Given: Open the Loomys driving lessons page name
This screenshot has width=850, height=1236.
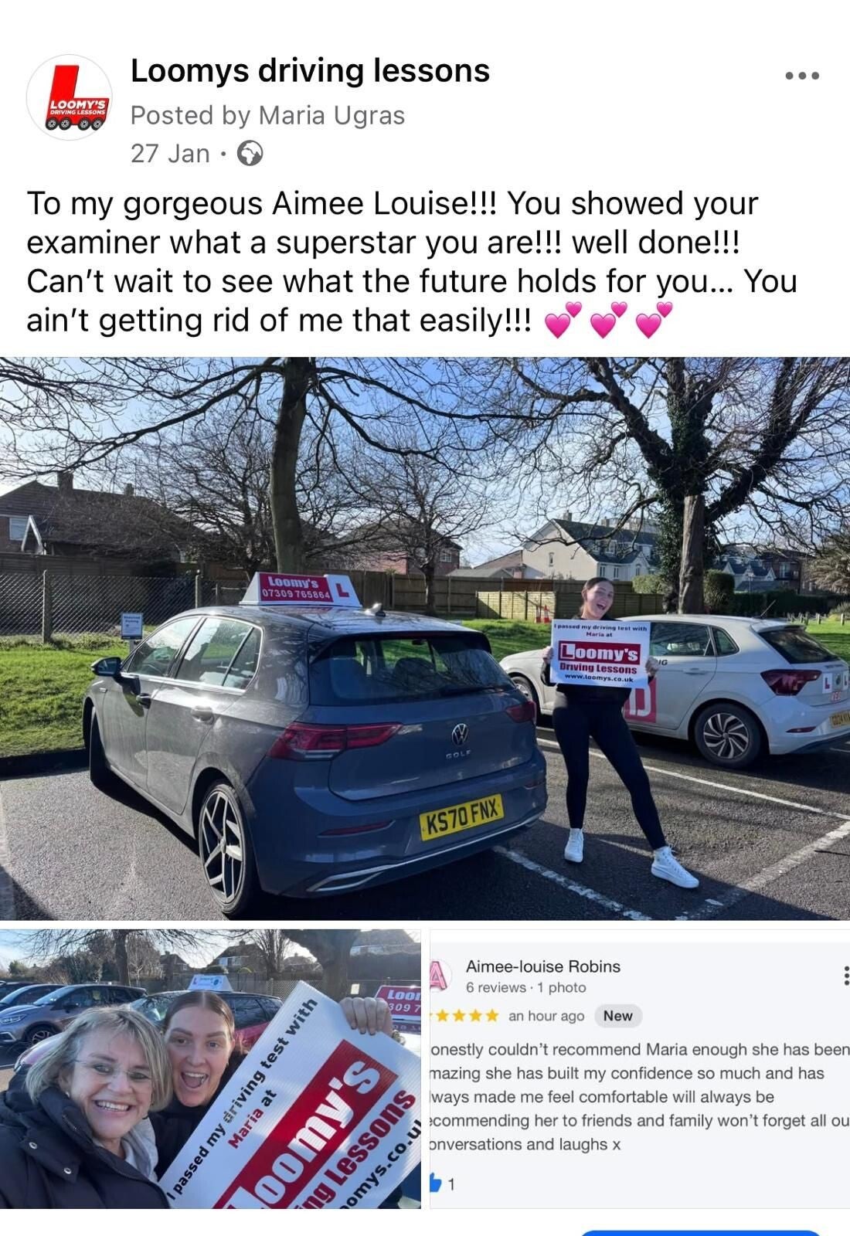Looking at the screenshot, I should pyautogui.click(x=310, y=70).
